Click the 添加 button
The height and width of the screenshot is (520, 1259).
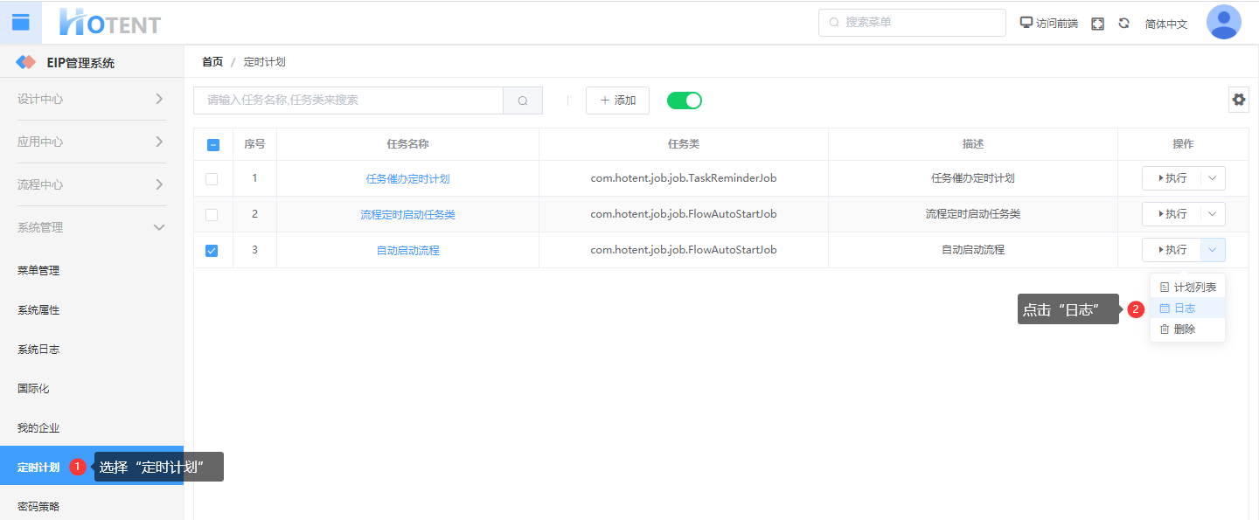click(617, 101)
